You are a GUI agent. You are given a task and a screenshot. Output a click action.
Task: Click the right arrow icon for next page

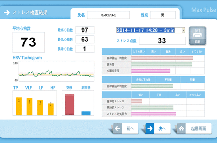coord(150,128)
